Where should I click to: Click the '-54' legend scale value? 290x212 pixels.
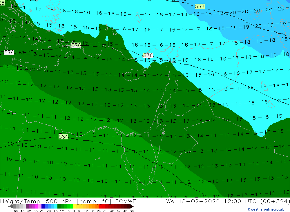coord(14,211)
